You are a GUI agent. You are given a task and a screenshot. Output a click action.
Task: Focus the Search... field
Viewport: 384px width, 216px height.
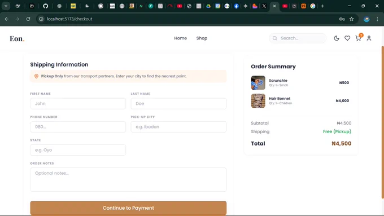298,38
